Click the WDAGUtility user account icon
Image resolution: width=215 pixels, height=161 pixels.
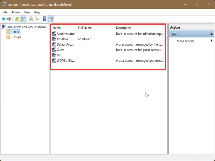click(54, 61)
